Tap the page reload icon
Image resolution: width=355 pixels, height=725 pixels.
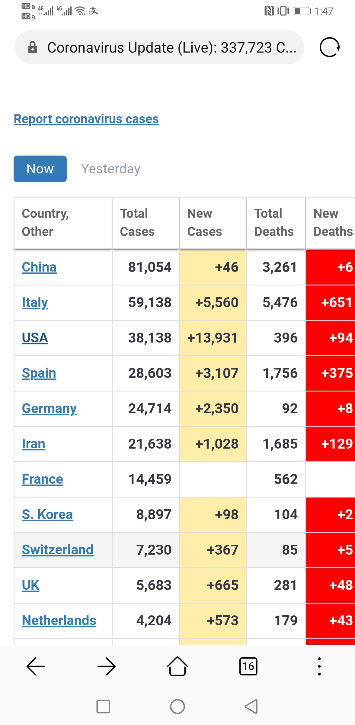(x=330, y=47)
